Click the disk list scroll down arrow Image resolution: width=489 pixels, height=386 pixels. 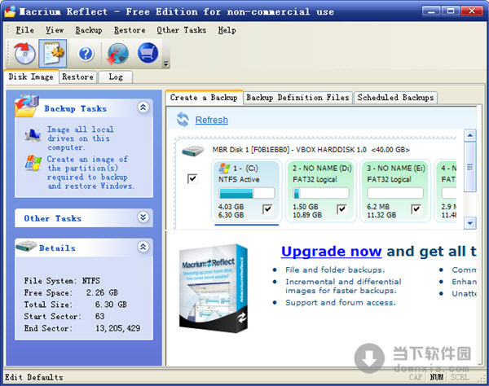point(470,223)
